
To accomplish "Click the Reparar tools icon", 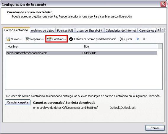I will (x=27, y=39).
